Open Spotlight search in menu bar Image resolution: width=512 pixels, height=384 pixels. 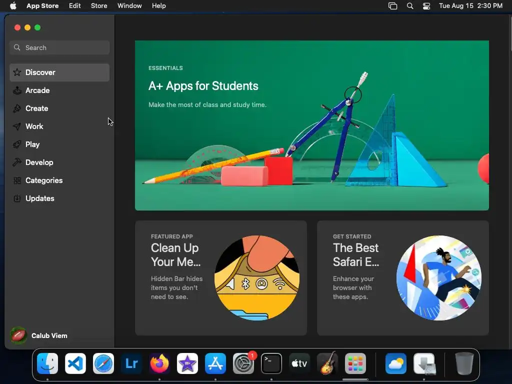410,6
